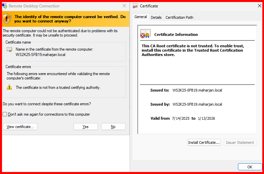
Task: Click the Certificate window title bar icon
Action: [x=135, y=6]
